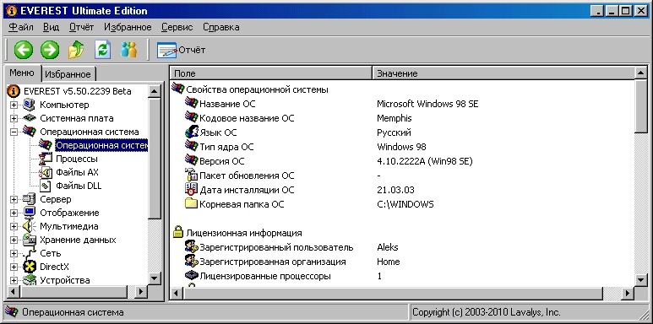The width and height of the screenshot is (653, 324).
Task: Click the Дата инсталляции ОС calendar icon
Action: (191, 189)
